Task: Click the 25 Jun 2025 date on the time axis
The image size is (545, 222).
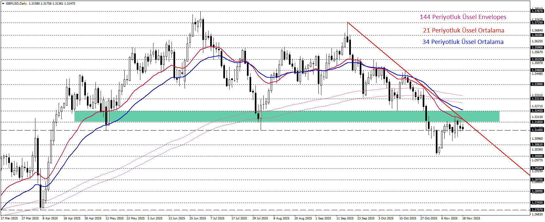Action: pyautogui.click(x=198, y=218)
